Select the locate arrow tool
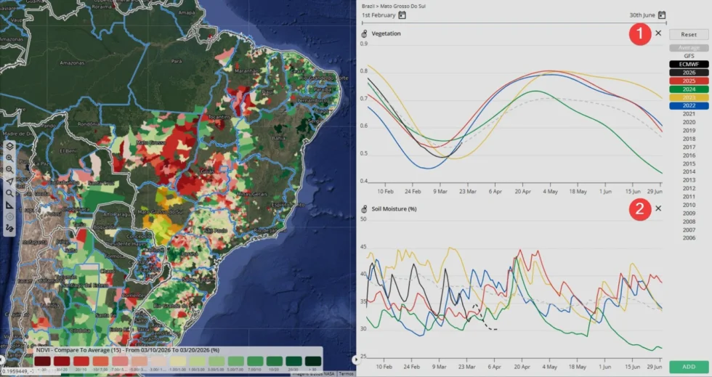712x377 pixels. coord(9,182)
